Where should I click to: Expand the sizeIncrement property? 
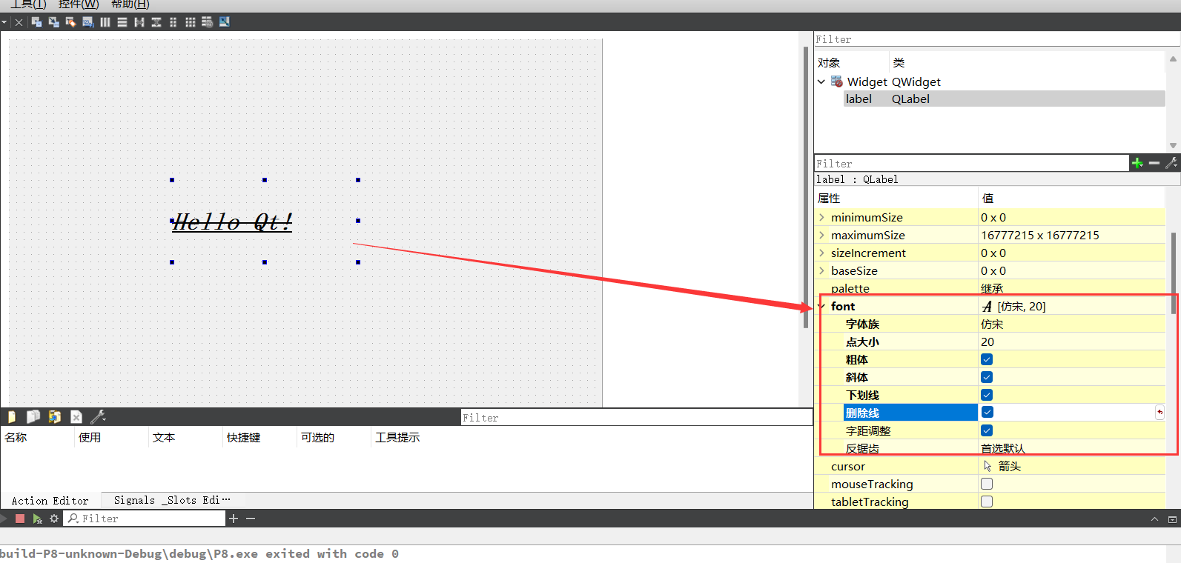point(821,253)
